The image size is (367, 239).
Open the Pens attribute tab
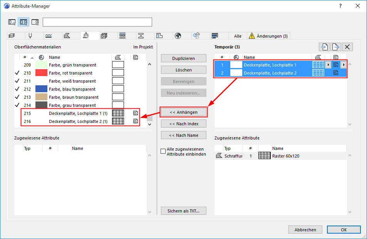point(30,36)
